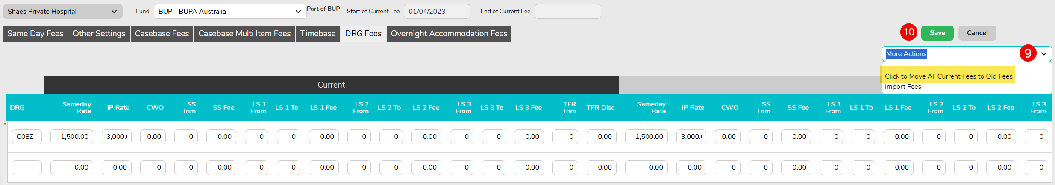Viewport: 1055px width, 185px height.
Task: Select the Casebase Fees tab
Action: click(x=162, y=34)
